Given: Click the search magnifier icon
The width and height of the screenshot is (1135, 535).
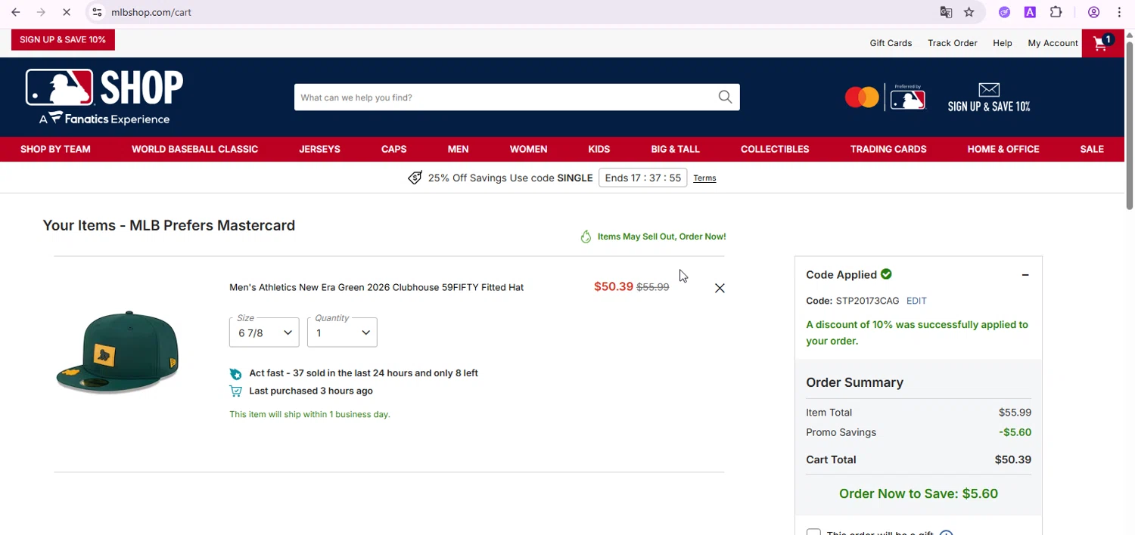Looking at the screenshot, I should pos(725,97).
